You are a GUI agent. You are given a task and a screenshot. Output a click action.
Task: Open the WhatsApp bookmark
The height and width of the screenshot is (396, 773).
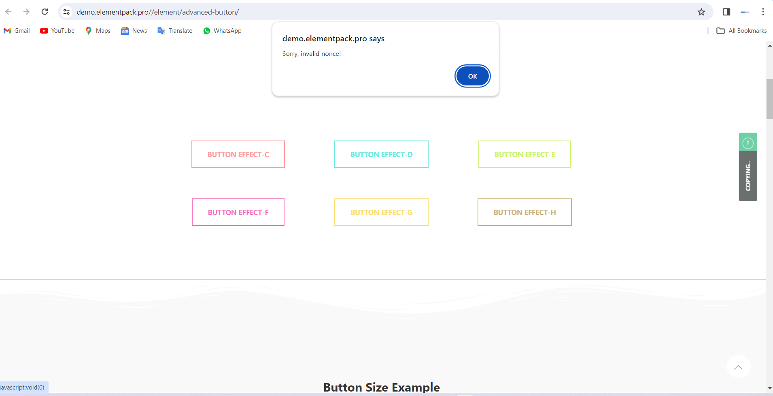222,31
